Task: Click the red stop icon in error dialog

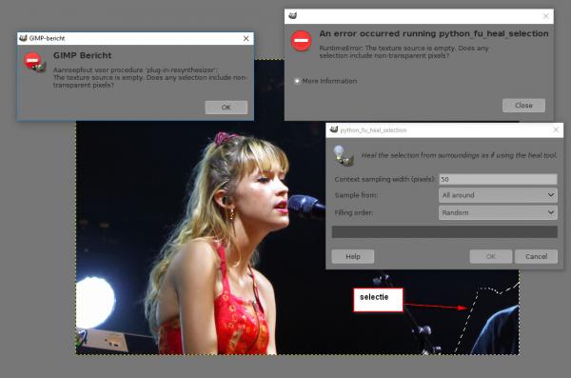Action: (301, 40)
